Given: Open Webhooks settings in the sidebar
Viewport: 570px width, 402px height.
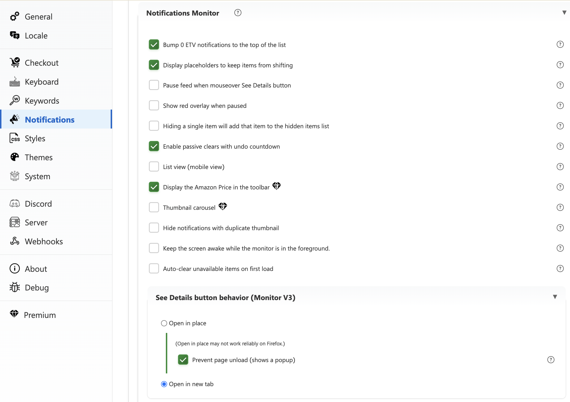Looking at the screenshot, I should [44, 241].
